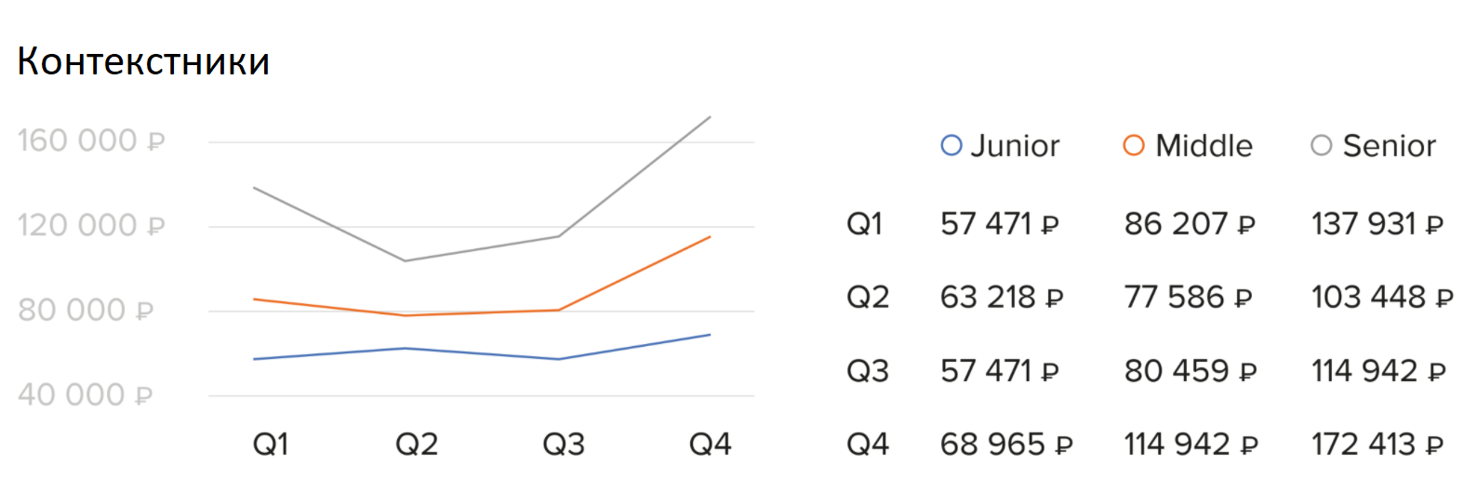Viewport: 1477px width, 491px height.
Task: Click the gray Senior legend circle
Action: point(1321,146)
